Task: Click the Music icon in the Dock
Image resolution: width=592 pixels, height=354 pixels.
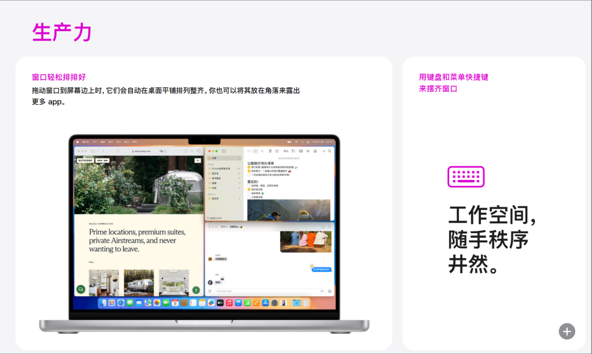Action: (x=228, y=303)
